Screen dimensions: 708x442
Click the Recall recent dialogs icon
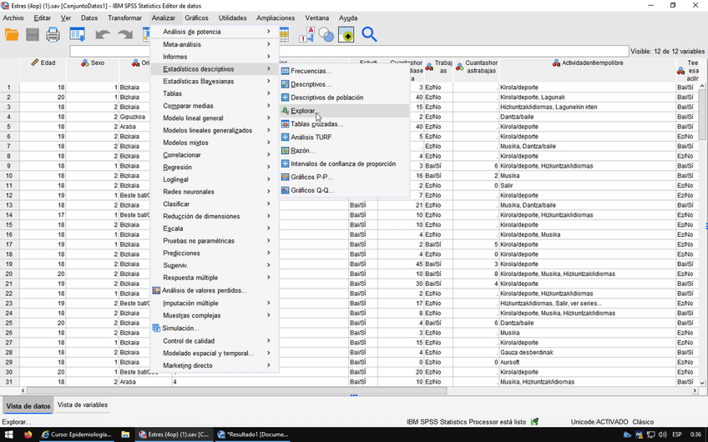(x=78, y=34)
